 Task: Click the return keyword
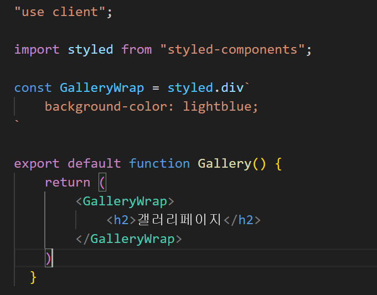pos(68,183)
